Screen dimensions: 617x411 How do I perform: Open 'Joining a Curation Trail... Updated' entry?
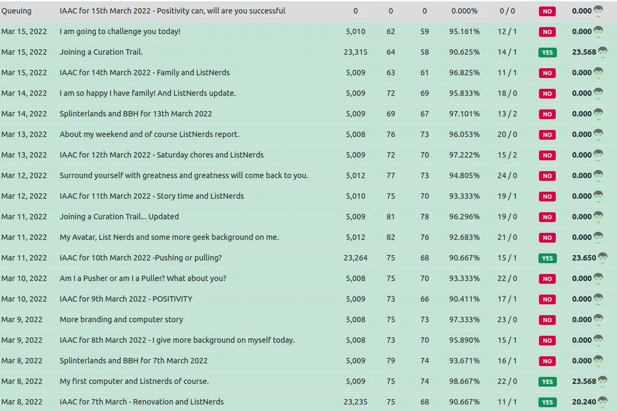tap(119, 217)
